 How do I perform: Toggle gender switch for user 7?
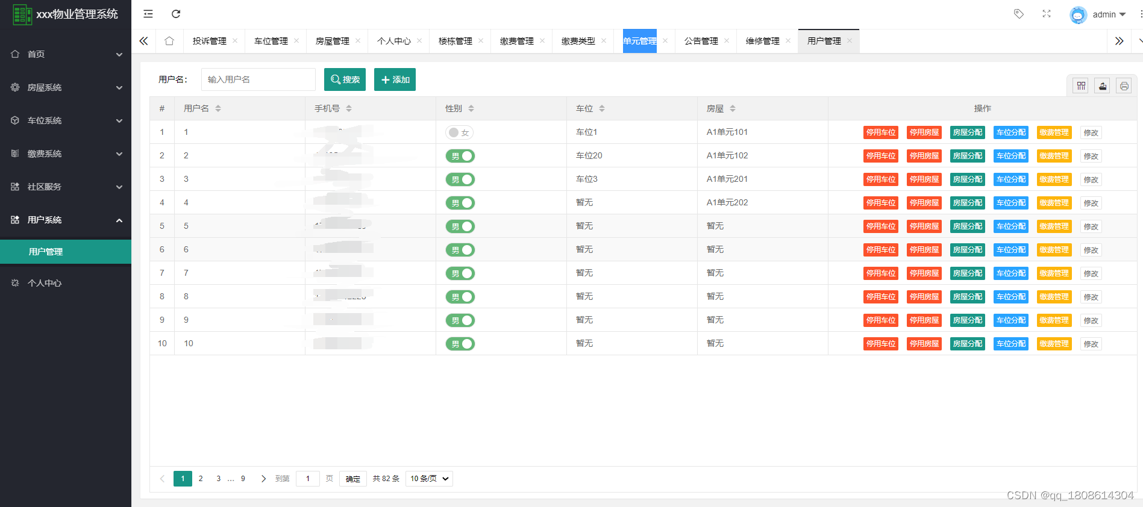[460, 273]
